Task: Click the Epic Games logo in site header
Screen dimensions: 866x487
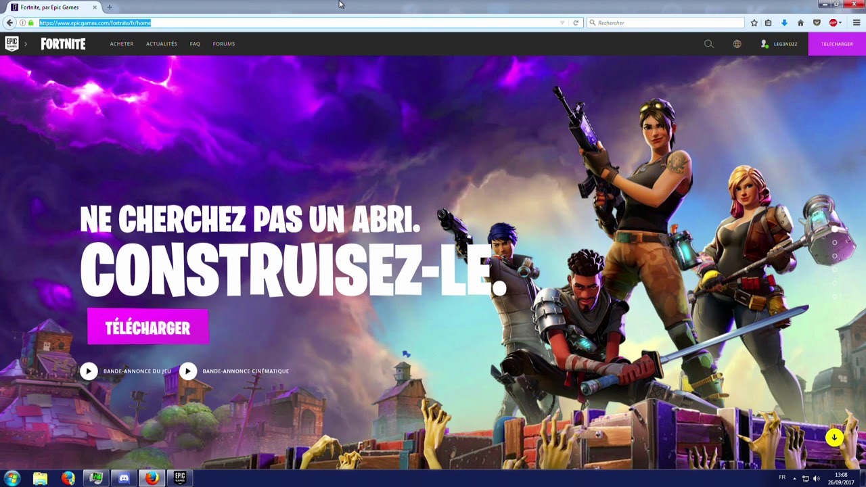Action: coord(12,44)
